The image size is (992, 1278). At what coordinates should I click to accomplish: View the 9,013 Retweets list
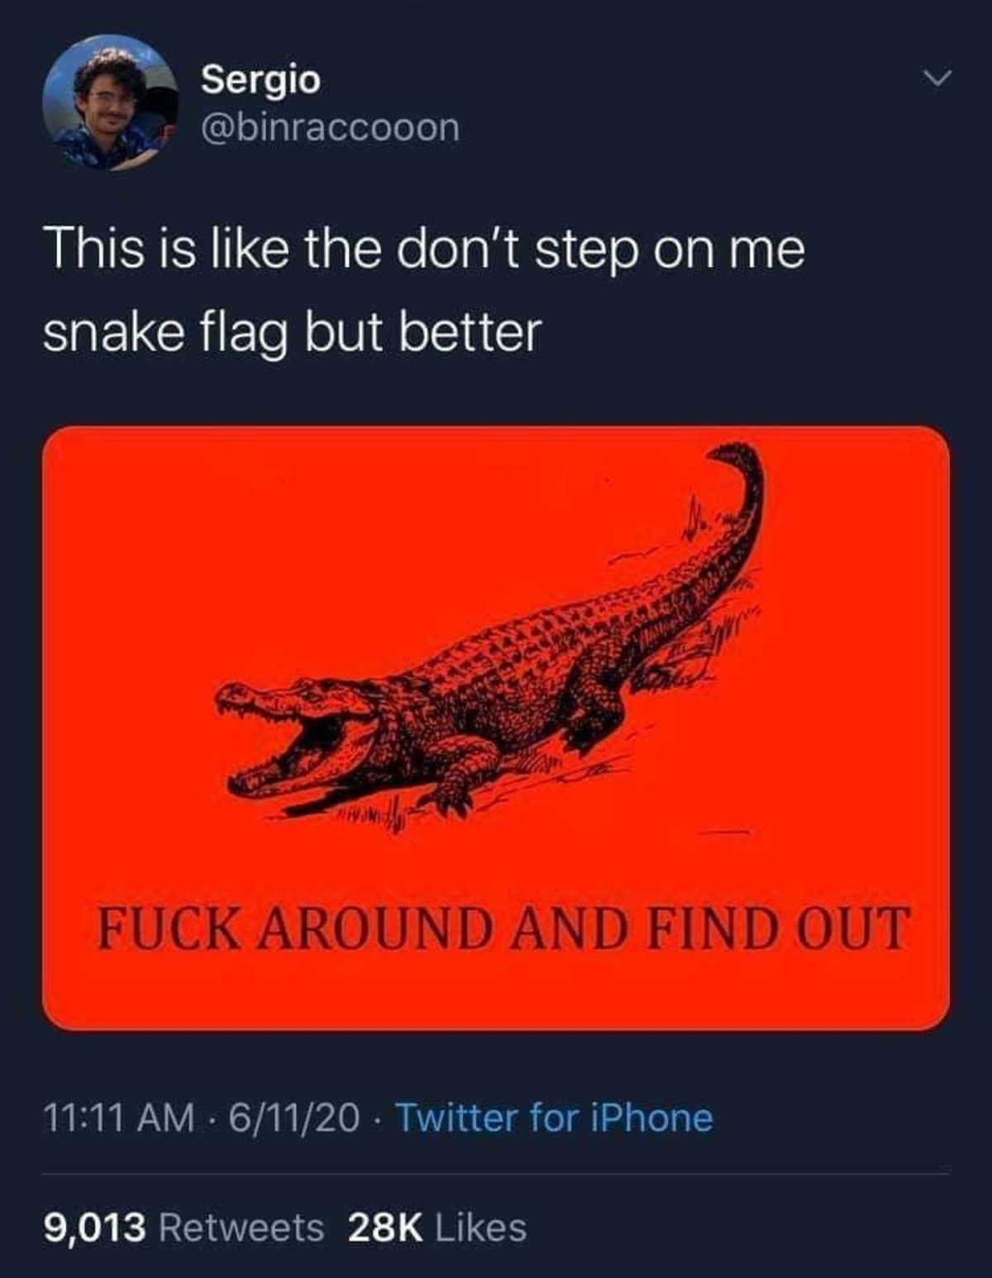(x=184, y=1227)
